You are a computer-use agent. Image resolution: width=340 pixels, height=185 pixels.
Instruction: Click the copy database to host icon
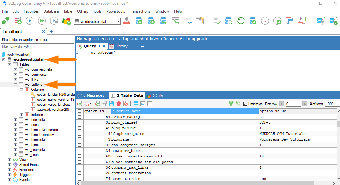[x=163, y=21]
